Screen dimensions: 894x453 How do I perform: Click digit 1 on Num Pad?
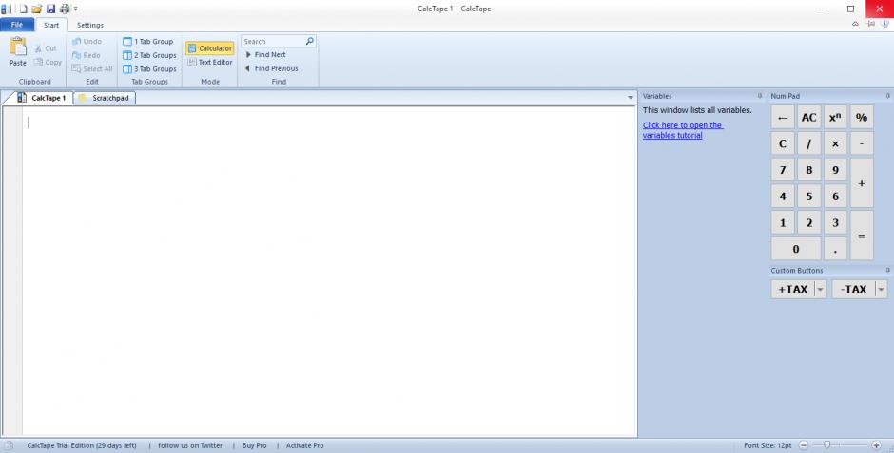pyautogui.click(x=782, y=223)
